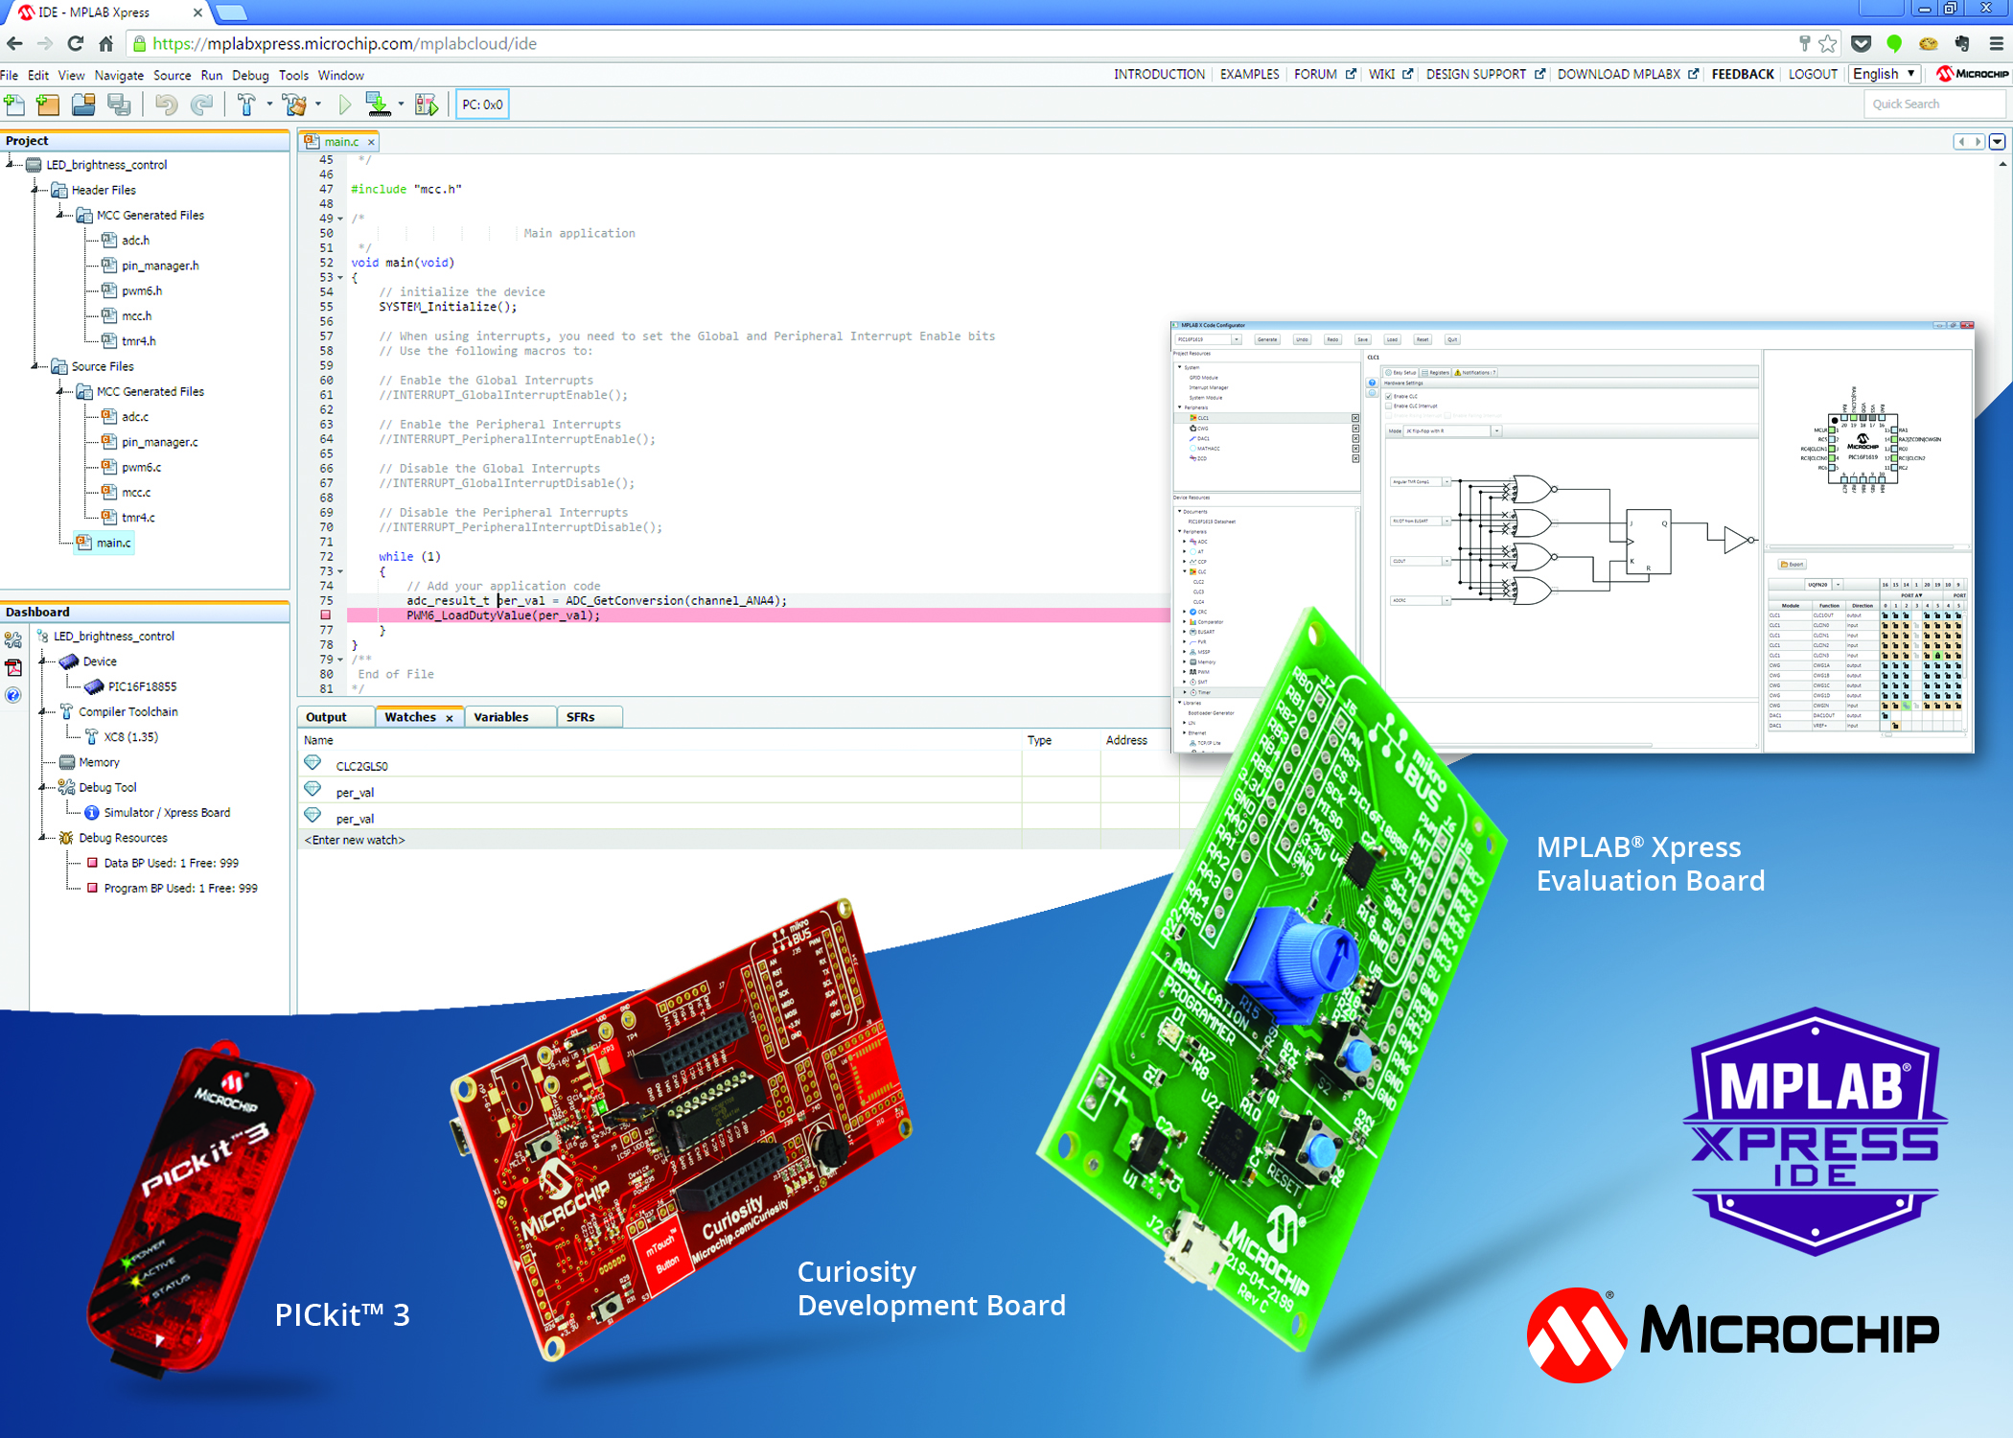
Task: Click the Undo arrow icon
Action: 166,104
